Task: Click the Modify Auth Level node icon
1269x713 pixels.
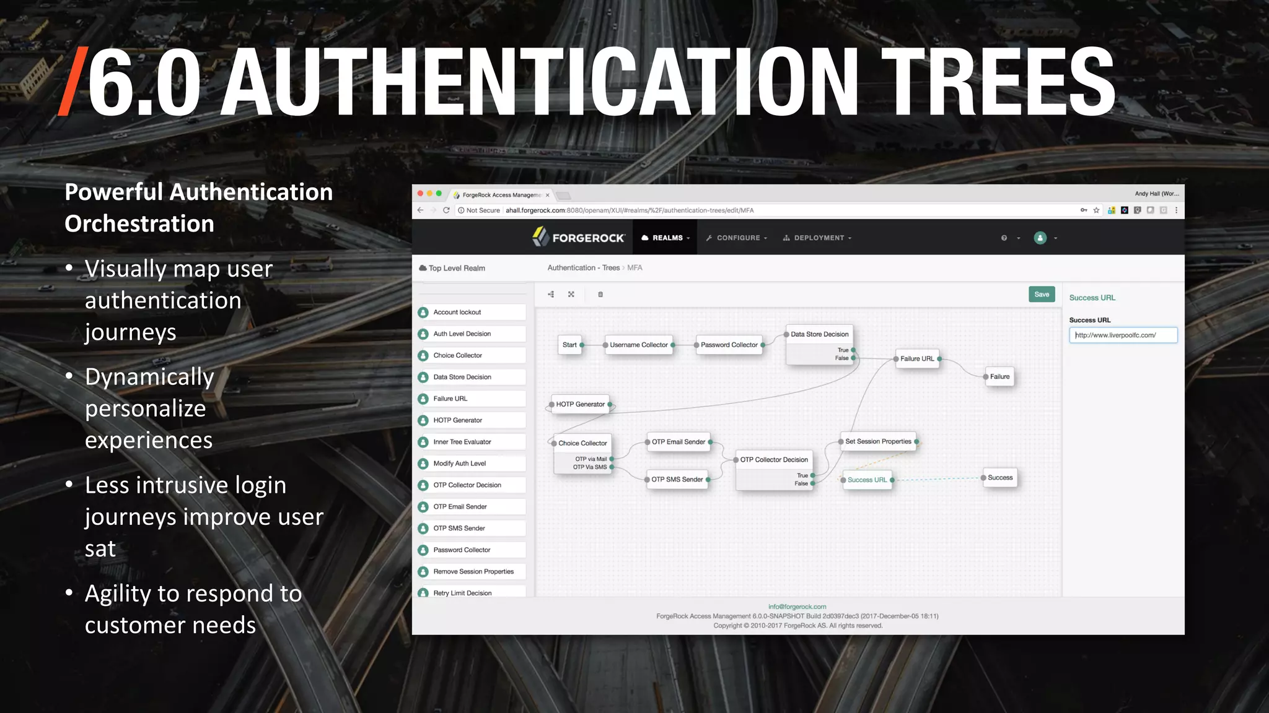Action: click(x=423, y=464)
